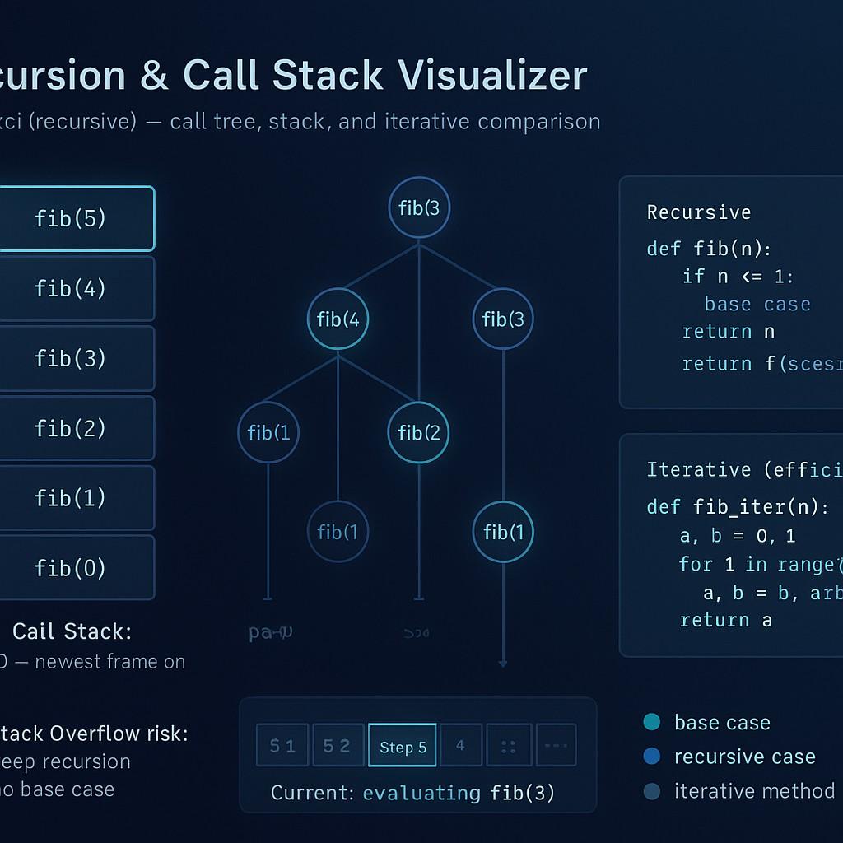The image size is (843, 843).
Task: Select the fib(5) stack frame
Action: pyautogui.click(x=77, y=218)
